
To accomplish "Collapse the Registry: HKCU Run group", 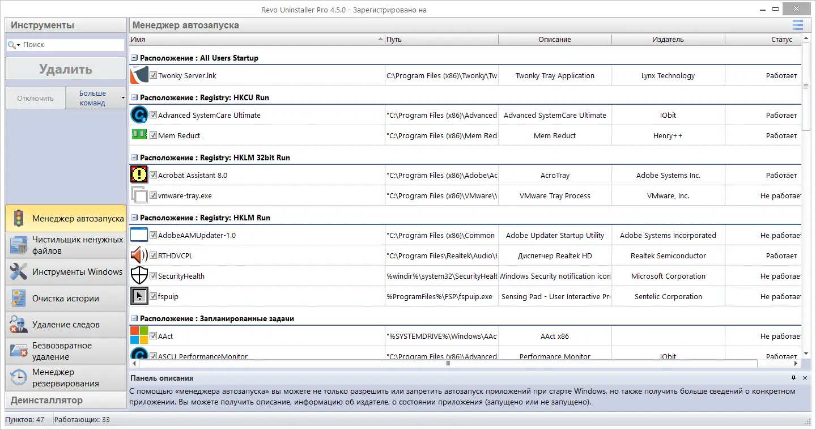I will pyautogui.click(x=134, y=97).
